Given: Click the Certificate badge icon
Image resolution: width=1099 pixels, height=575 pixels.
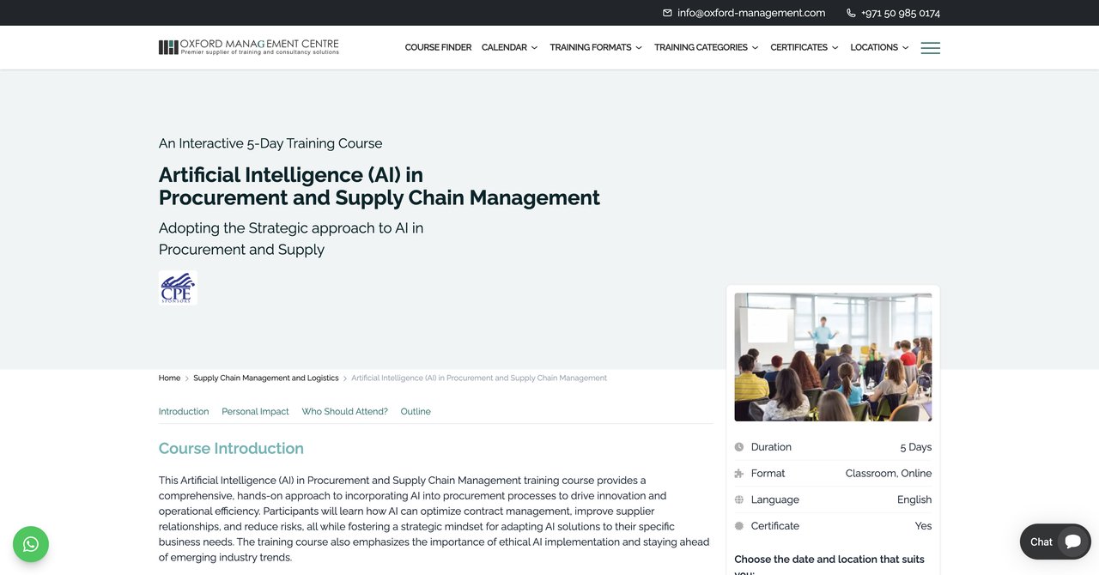Looking at the screenshot, I should (739, 526).
